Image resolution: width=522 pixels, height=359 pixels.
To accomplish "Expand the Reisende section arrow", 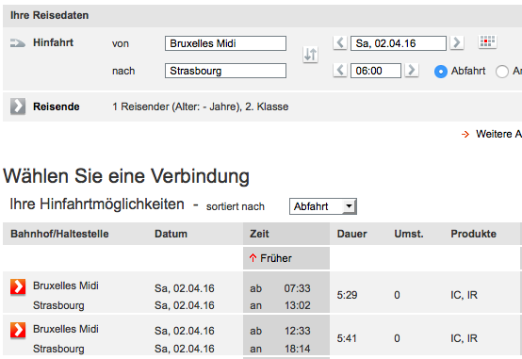I will click(x=18, y=106).
